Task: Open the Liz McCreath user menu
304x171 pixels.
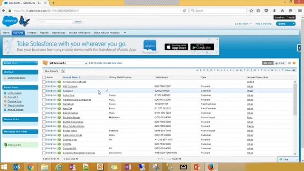Action: 243,24
